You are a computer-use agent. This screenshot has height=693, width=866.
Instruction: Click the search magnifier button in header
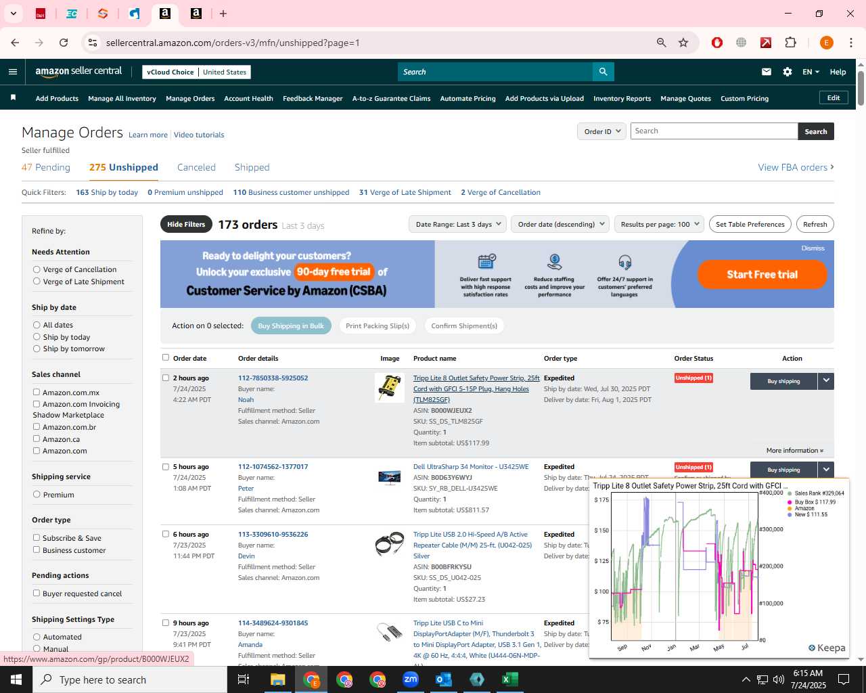[603, 72]
